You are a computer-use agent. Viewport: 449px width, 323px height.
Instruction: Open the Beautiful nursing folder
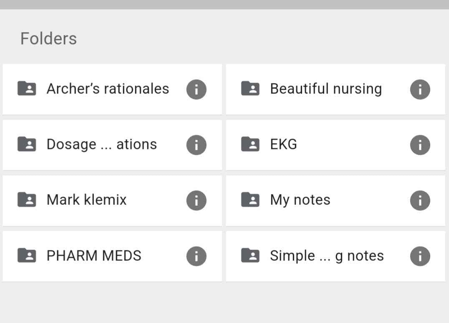click(x=326, y=89)
